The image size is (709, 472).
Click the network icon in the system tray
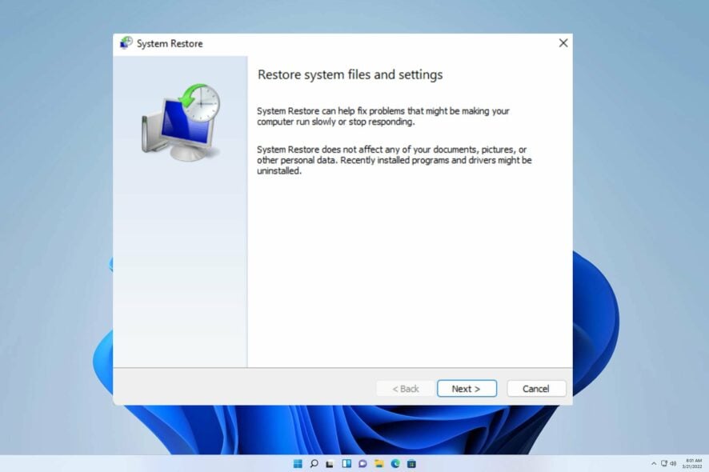(664, 463)
